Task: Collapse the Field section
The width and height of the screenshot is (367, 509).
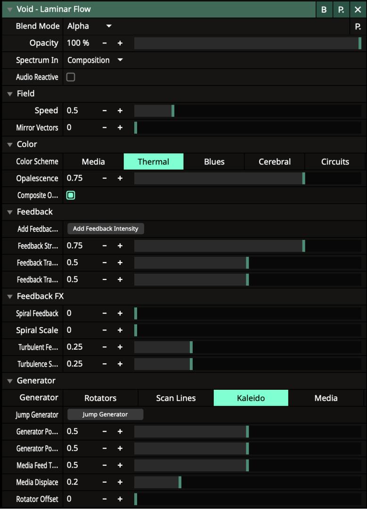Action: 10,94
